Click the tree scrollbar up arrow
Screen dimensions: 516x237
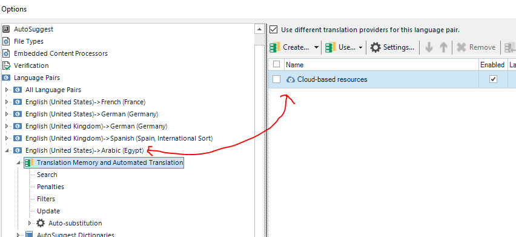click(x=260, y=29)
